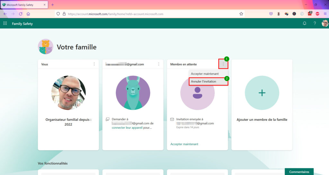The width and height of the screenshot is (329, 175).
Task: Click the Vos fonctionnalités heading
Action: point(53,163)
